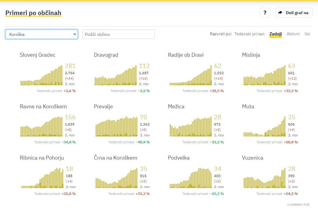Screen dimensions: 318x213
Task: Select the Zadnji sort option
Action: pyautogui.click(x=275, y=34)
